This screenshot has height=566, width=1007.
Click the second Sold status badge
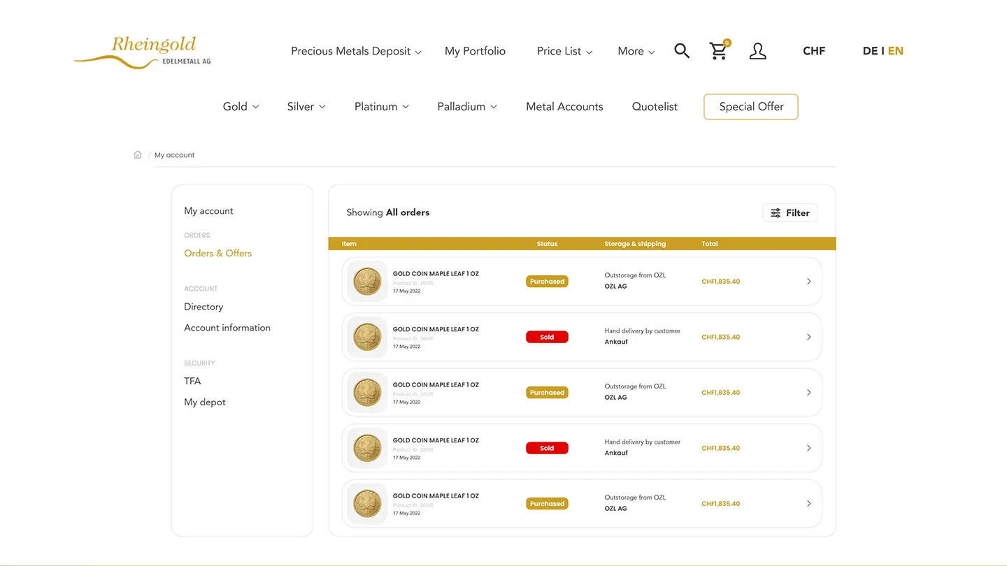point(547,448)
